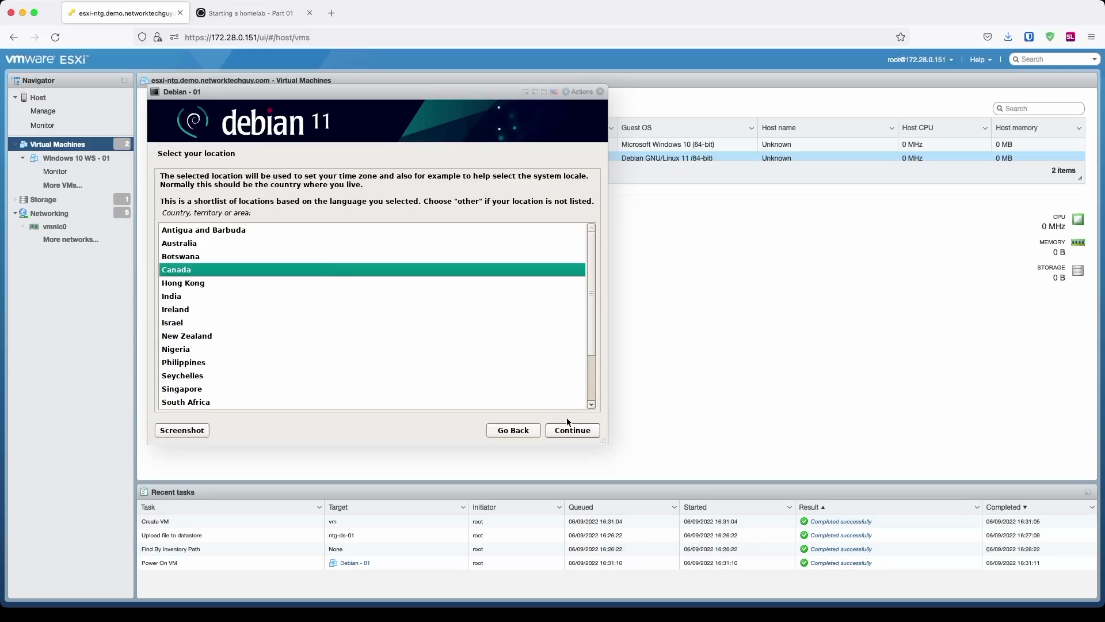Open Bitwarden extension icon
This screenshot has height=622, width=1105.
(x=1029, y=37)
